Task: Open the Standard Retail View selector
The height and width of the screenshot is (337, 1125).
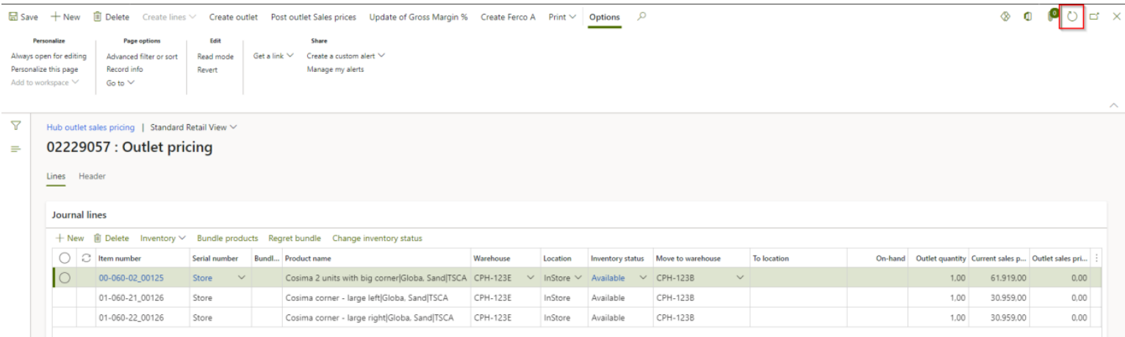Action: [194, 127]
